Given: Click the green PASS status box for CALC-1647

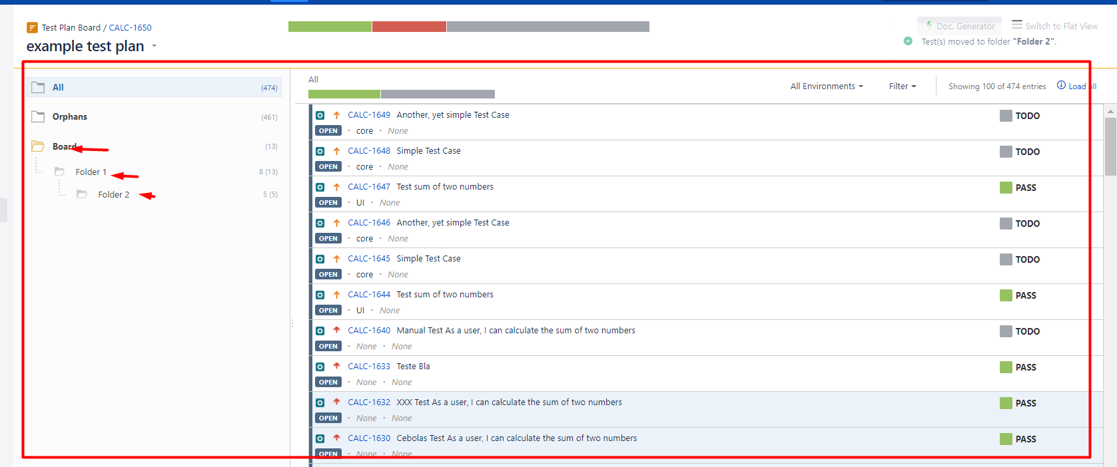Looking at the screenshot, I should (1006, 188).
